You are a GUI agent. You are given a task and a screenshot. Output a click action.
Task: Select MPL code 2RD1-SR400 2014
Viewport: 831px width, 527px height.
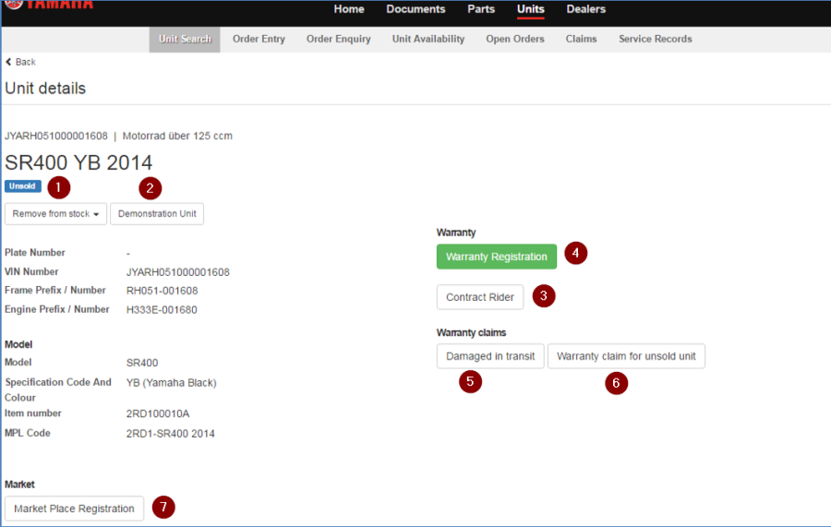pyautogui.click(x=170, y=434)
